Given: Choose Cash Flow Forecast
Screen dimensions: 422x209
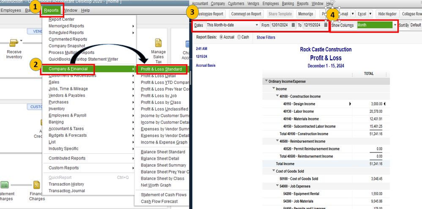Looking at the screenshot, I should point(159,201).
